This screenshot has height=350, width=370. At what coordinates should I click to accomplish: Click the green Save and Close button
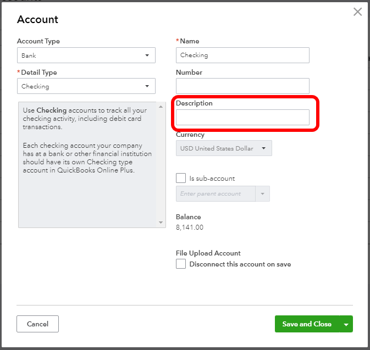307,324
